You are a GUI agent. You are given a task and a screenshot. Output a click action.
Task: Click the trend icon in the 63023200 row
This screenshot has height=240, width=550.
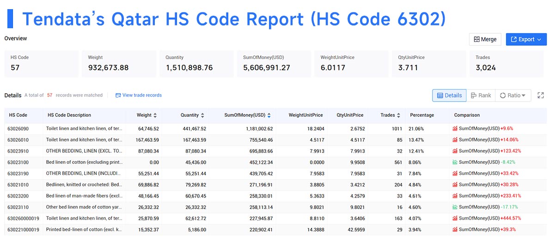pyautogui.click(x=455, y=196)
